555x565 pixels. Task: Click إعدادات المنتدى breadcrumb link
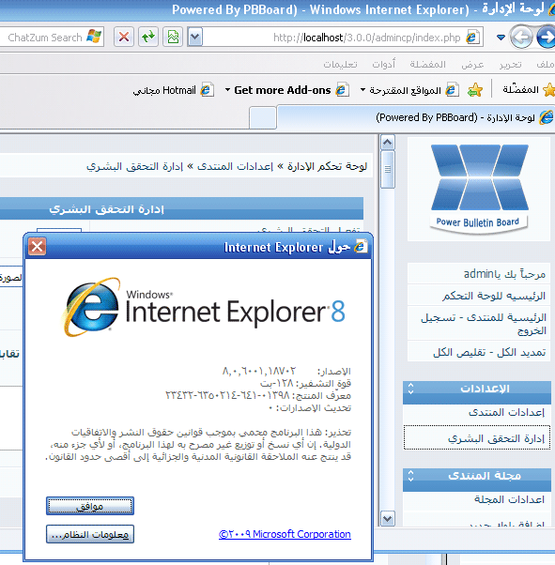[x=235, y=166]
